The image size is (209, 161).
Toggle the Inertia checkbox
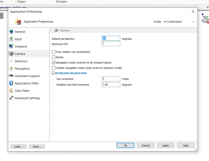tap(53, 57)
